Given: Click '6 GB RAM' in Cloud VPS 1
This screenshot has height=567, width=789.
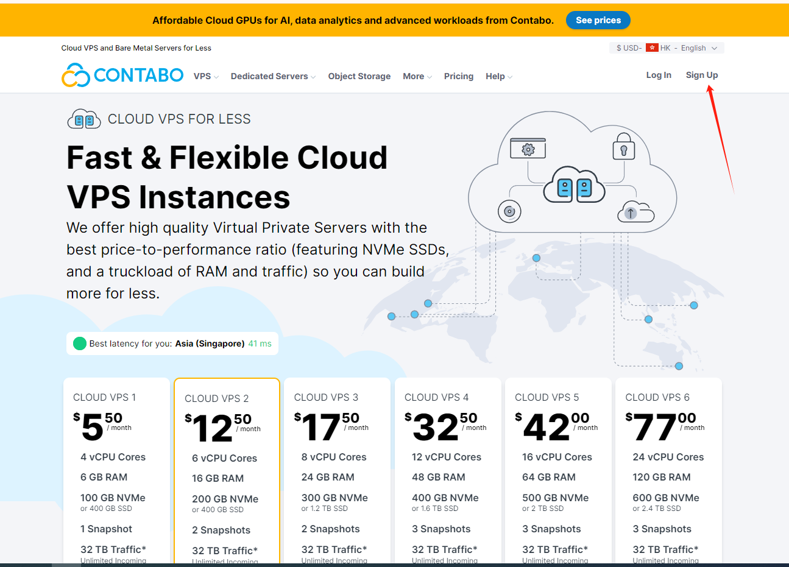Looking at the screenshot, I should [x=104, y=477].
